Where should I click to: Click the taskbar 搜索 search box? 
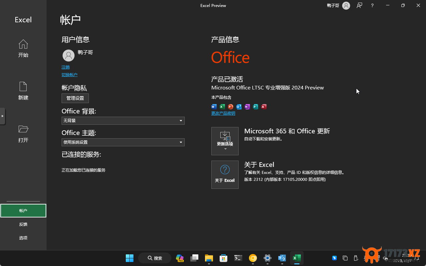(x=155, y=258)
